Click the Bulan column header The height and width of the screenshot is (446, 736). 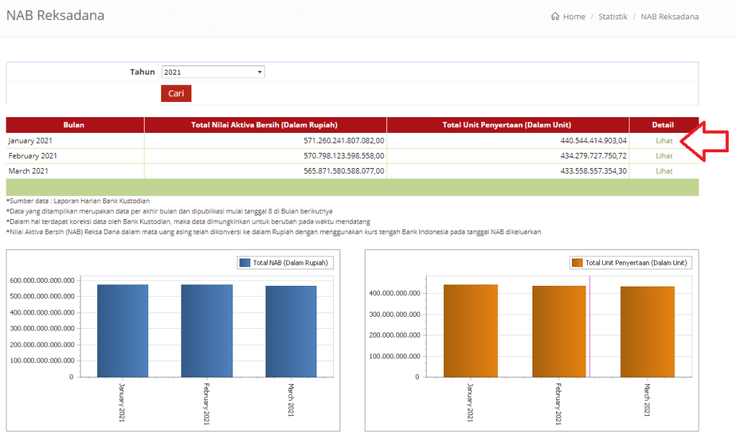tap(74, 125)
